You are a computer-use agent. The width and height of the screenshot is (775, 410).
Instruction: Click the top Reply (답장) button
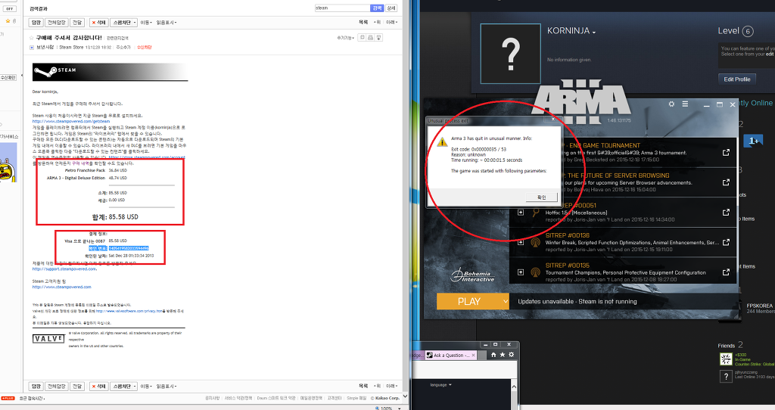(x=36, y=23)
